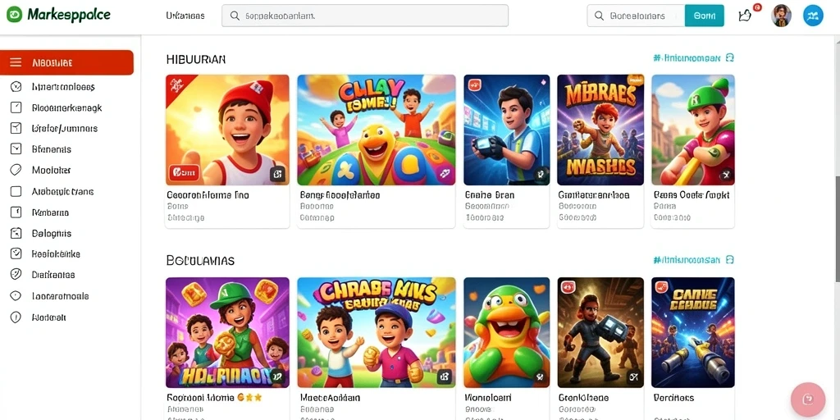The width and height of the screenshot is (840, 420).
Task: Open the hamburger icon in the red sidebar header
Action: (16, 62)
